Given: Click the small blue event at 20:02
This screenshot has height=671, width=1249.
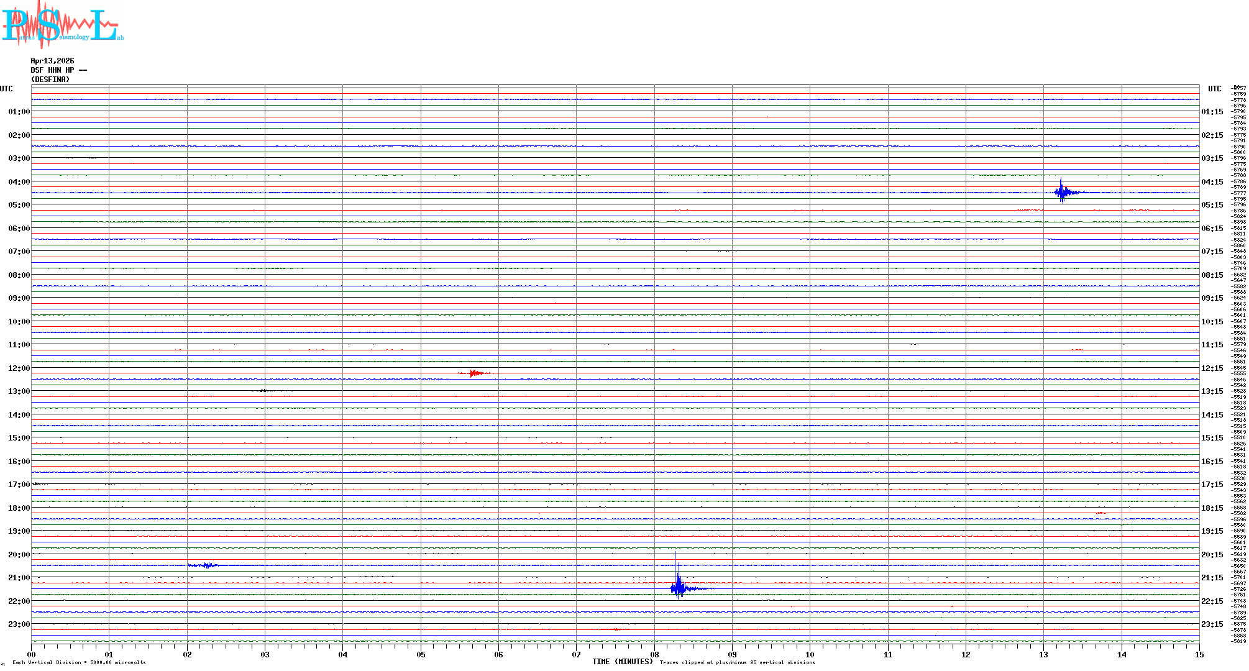Looking at the screenshot, I should (208, 565).
